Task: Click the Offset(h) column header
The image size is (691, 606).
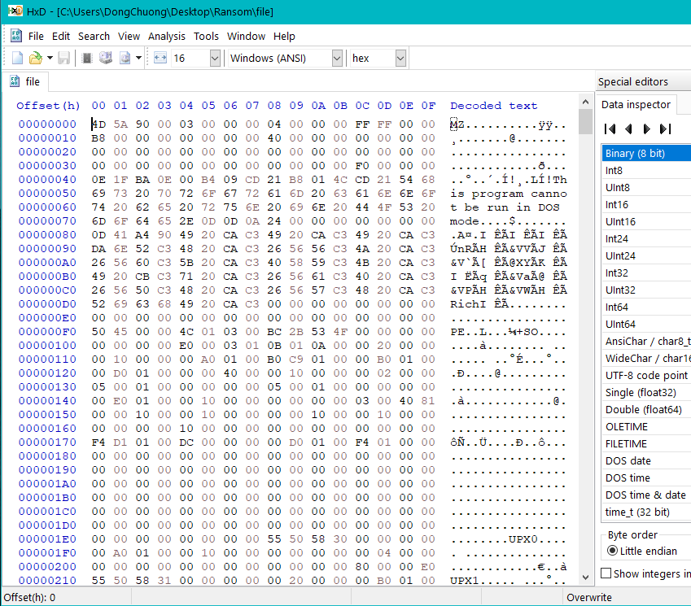Action: pyautogui.click(x=48, y=106)
